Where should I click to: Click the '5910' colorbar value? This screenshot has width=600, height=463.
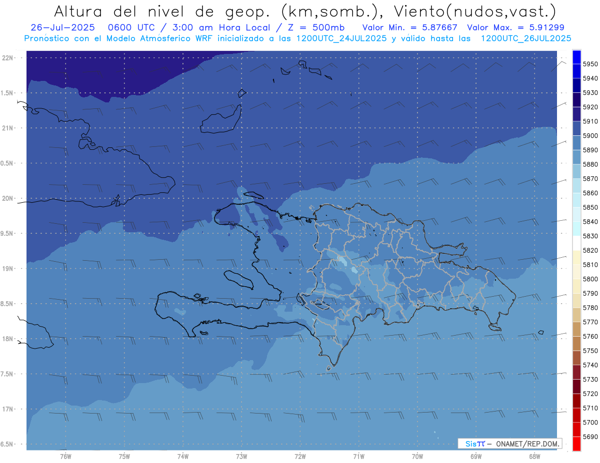[x=590, y=121]
